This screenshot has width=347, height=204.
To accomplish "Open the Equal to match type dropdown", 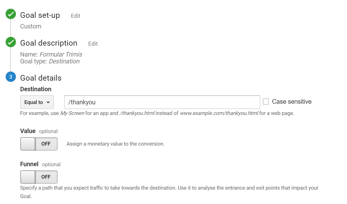I will point(37,102).
